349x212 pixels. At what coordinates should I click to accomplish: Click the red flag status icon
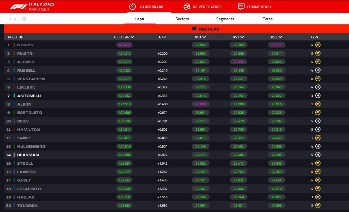coord(194,29)
